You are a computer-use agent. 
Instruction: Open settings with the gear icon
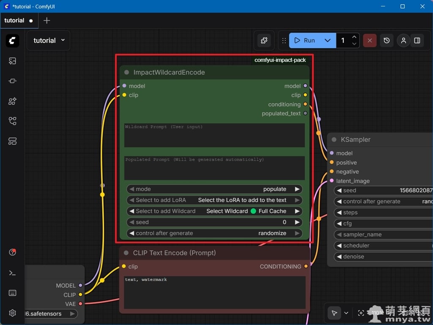tap(12, 313)
